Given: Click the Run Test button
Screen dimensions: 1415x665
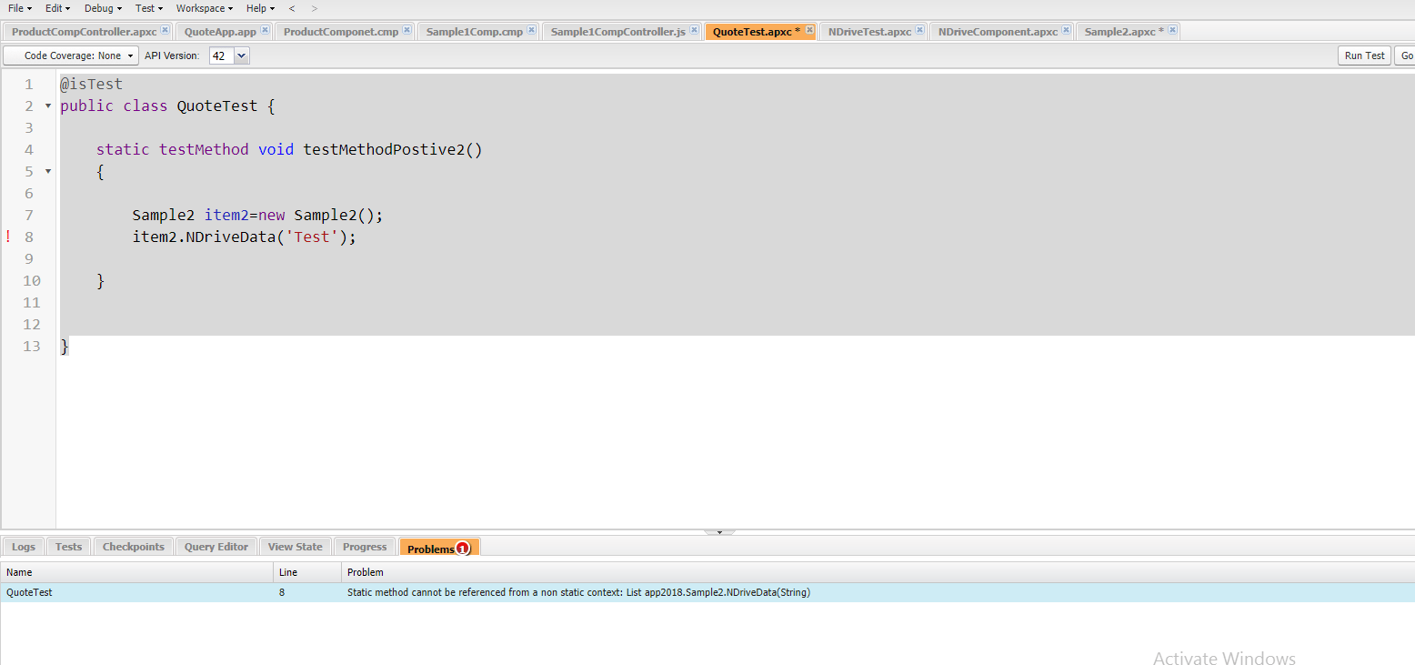Looking at the screenshot, I should [x=1364, y=55].
